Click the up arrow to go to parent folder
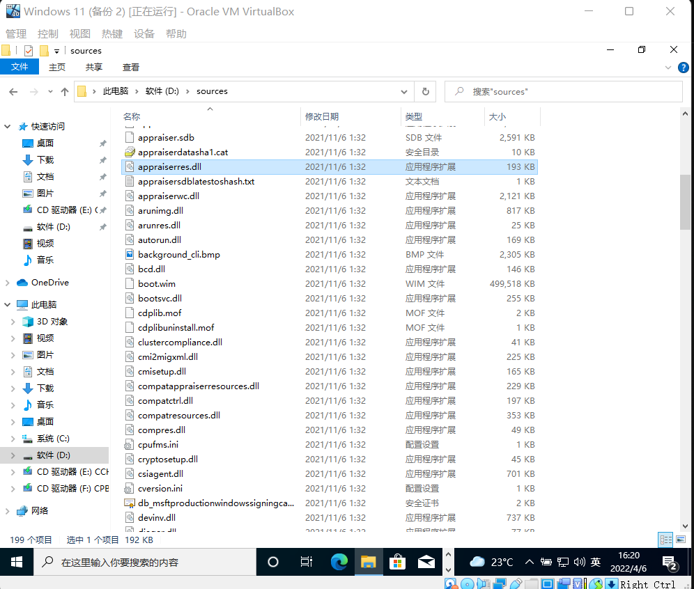Screen dimensions: 694x589 (65, 91)
